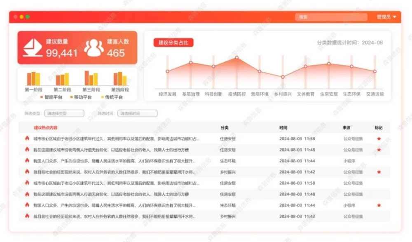The image size is (412, 242).
Task: Click the yellow 传统平台 legend swatch
Action: pos(103,97)
